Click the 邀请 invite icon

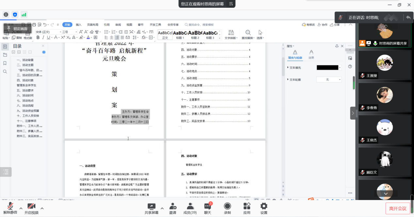click(173, 206)
